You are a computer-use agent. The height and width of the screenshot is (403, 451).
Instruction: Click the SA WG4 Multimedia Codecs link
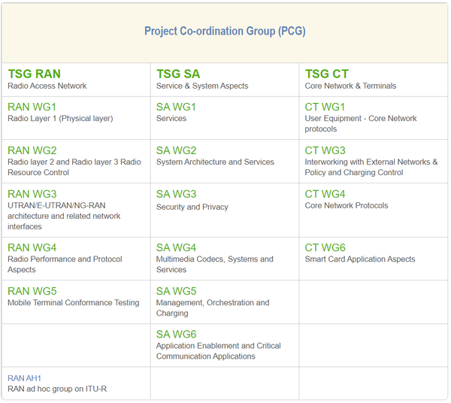[176, 247]
